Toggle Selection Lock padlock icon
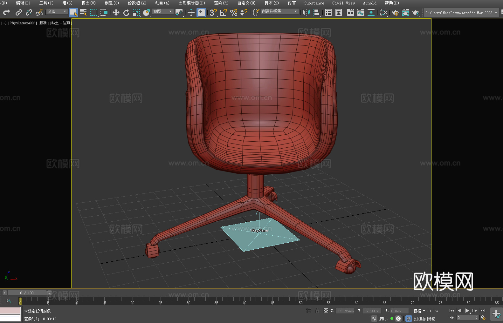Screen dimensions: 503x323 coord(317,311)
